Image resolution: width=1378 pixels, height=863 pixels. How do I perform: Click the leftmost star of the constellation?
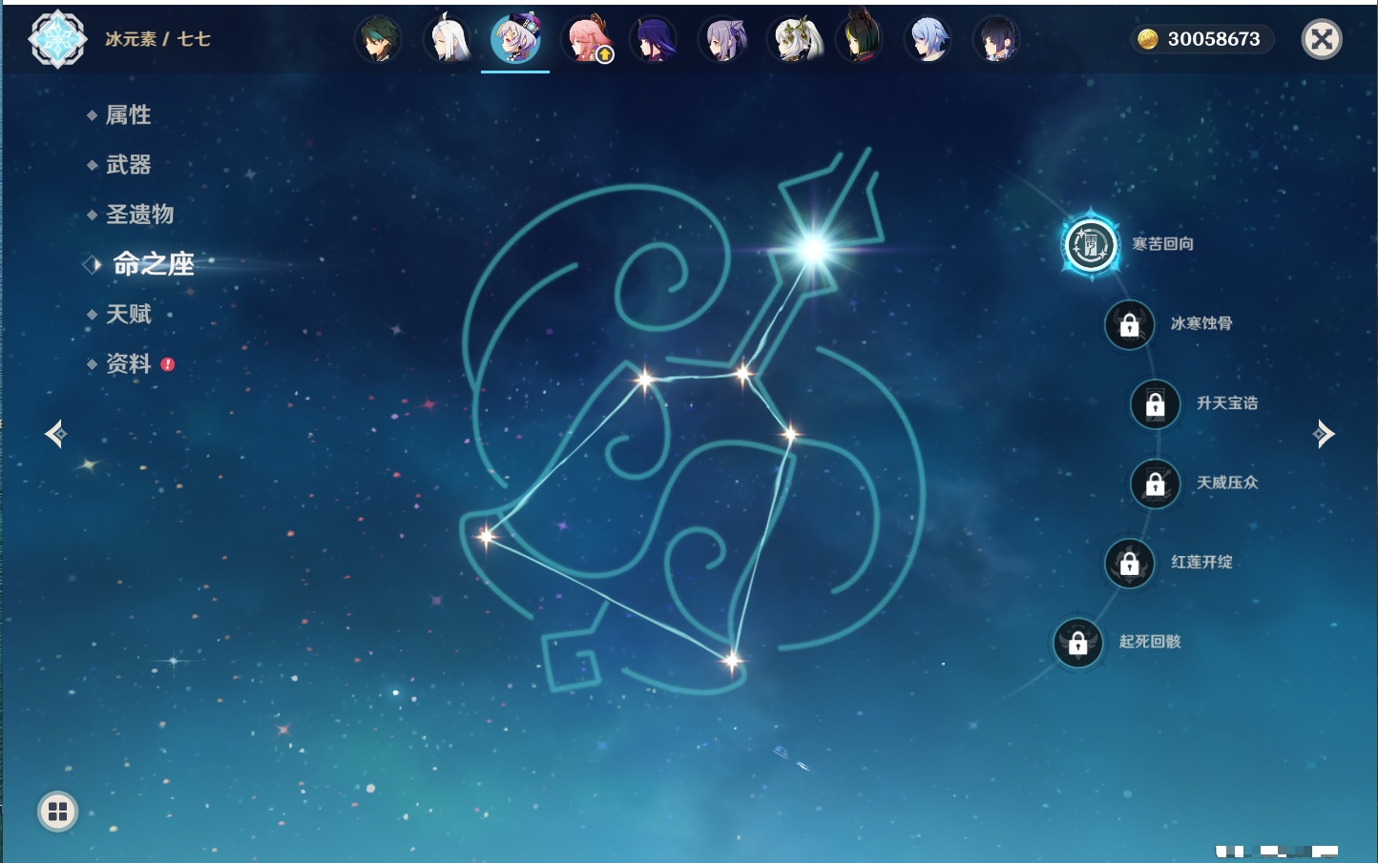487,536
